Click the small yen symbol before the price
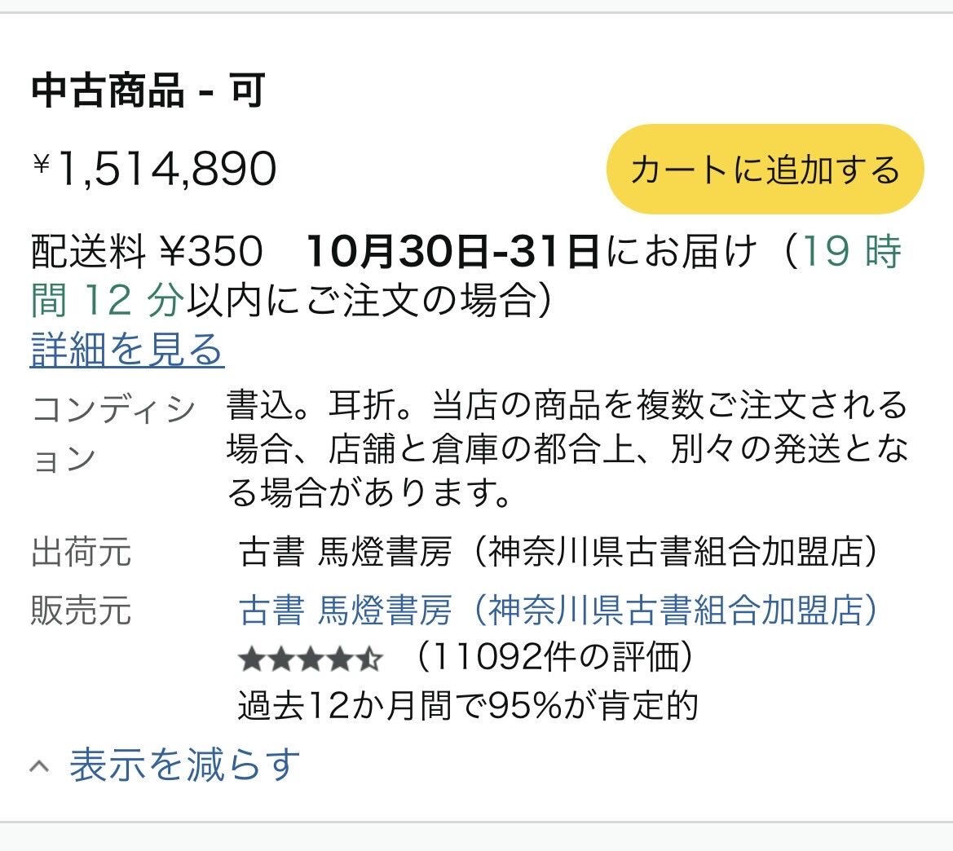The height and width of the screenshot is (851, 953). [x=42, y=164]
